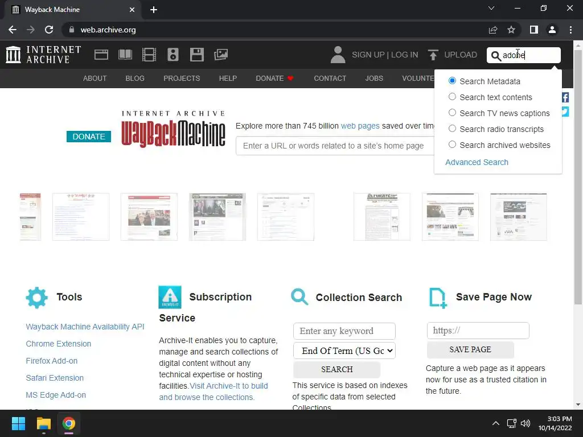This screenshot has height=437, width=583.
Task: Bookmark this tab with star icon
Action: click(x=511, y=30)
